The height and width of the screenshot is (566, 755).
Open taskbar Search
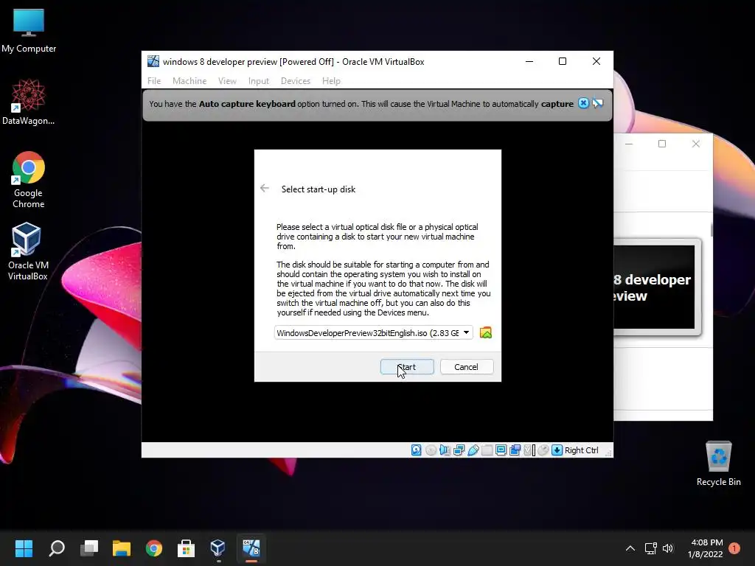[57, 548]
